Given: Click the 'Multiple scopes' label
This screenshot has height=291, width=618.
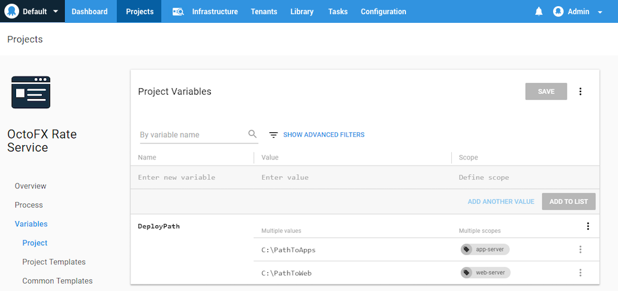Looking at the screenshot, I should pos(480,230).
